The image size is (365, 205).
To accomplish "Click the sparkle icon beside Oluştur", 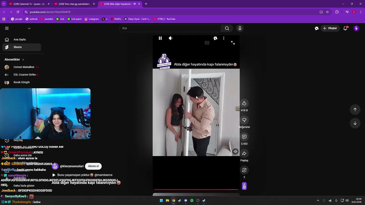I will 317,28.
